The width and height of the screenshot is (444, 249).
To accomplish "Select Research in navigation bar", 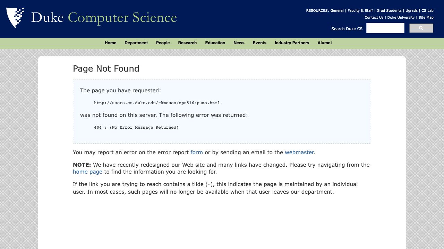I will [187, 43].
